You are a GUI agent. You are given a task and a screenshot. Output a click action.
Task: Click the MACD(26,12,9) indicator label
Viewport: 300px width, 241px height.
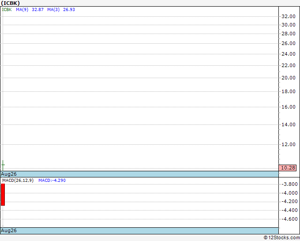[x=18, y=181]
